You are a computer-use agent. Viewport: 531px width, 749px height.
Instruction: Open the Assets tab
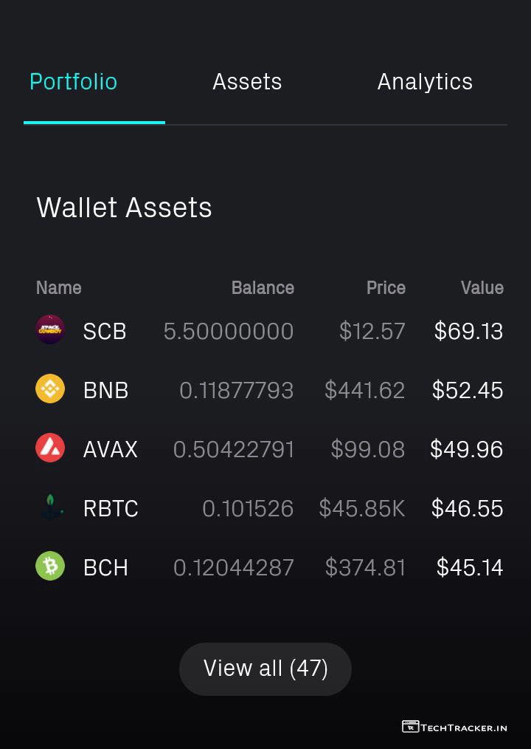click(x=247, y=82)
